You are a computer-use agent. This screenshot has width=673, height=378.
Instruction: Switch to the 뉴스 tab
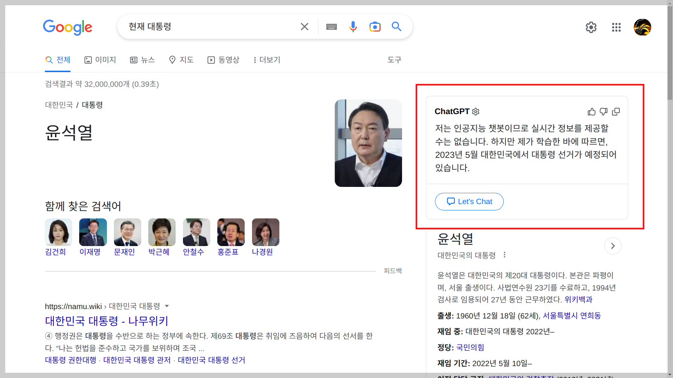tap(142, 60)
